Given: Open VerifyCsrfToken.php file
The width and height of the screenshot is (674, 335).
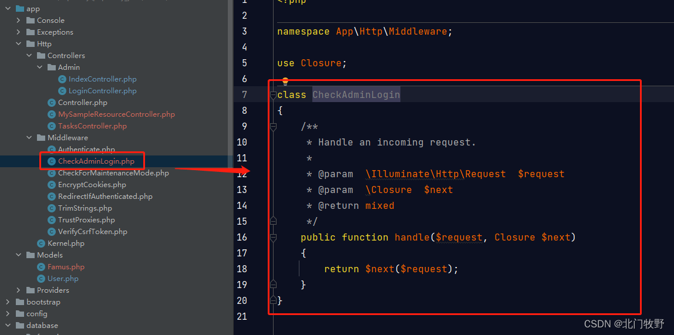Looking at the screenshot, I should point(93,232).
